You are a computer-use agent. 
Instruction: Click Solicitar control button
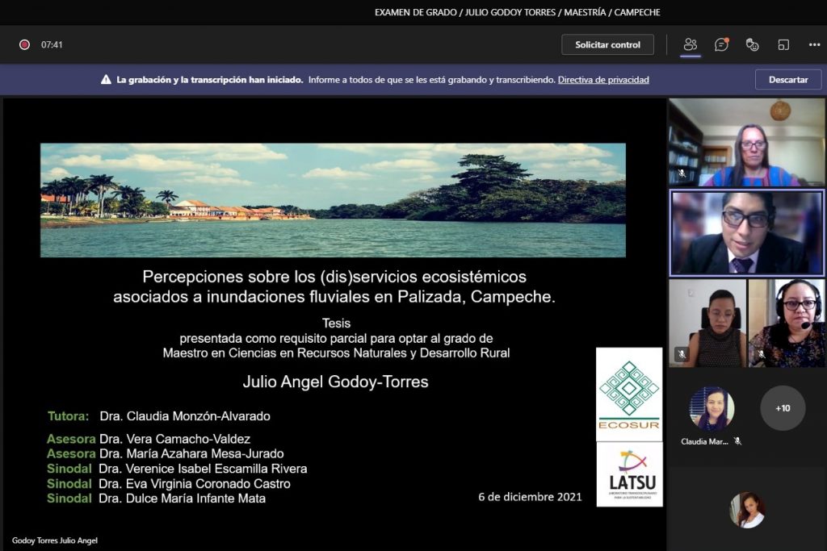[x=607, y=45]
